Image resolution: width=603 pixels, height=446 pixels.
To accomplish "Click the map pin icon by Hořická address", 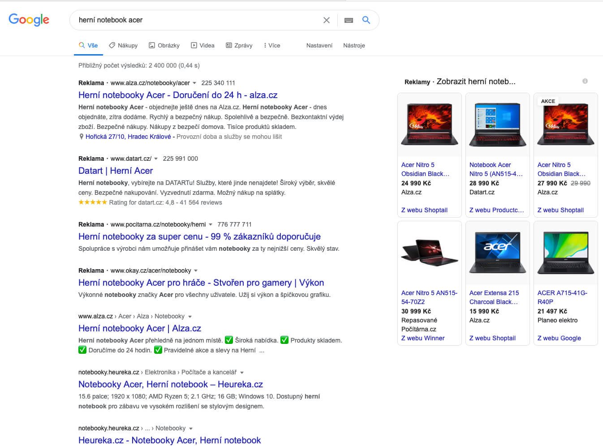I will (81, 137).
